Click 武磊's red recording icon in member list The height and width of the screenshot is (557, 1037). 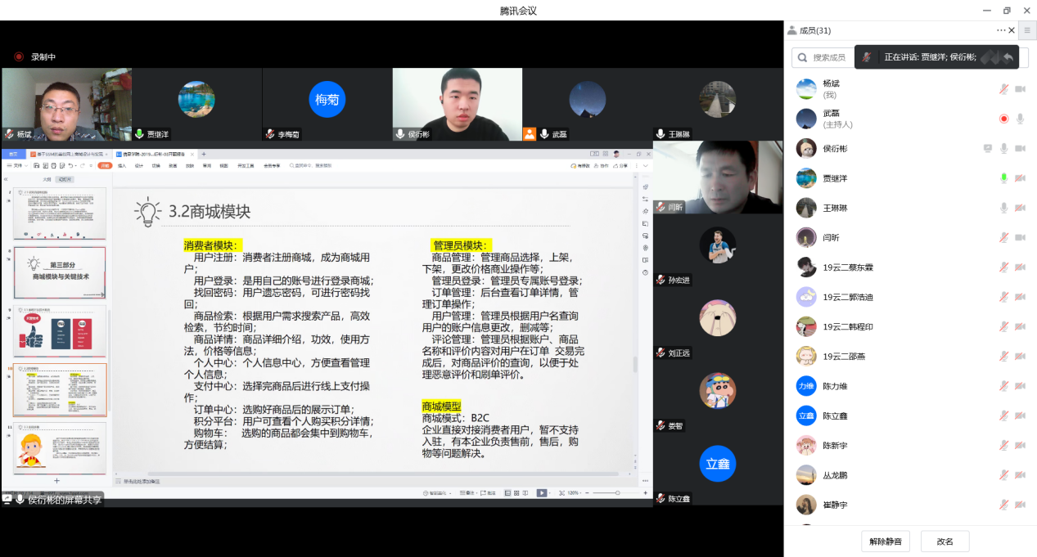(1003, 119)
